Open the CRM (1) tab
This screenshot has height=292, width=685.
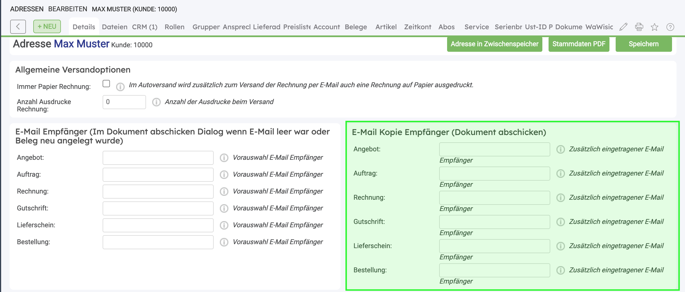pos(145,27)
